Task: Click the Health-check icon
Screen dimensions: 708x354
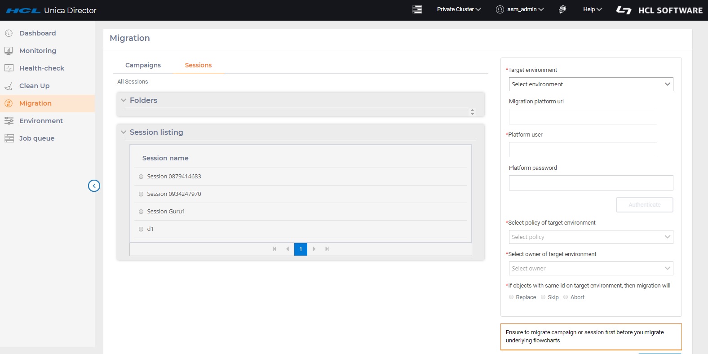Action: click(x=9, y=68)
